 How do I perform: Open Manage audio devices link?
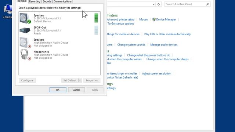click(x=164, y=45)
